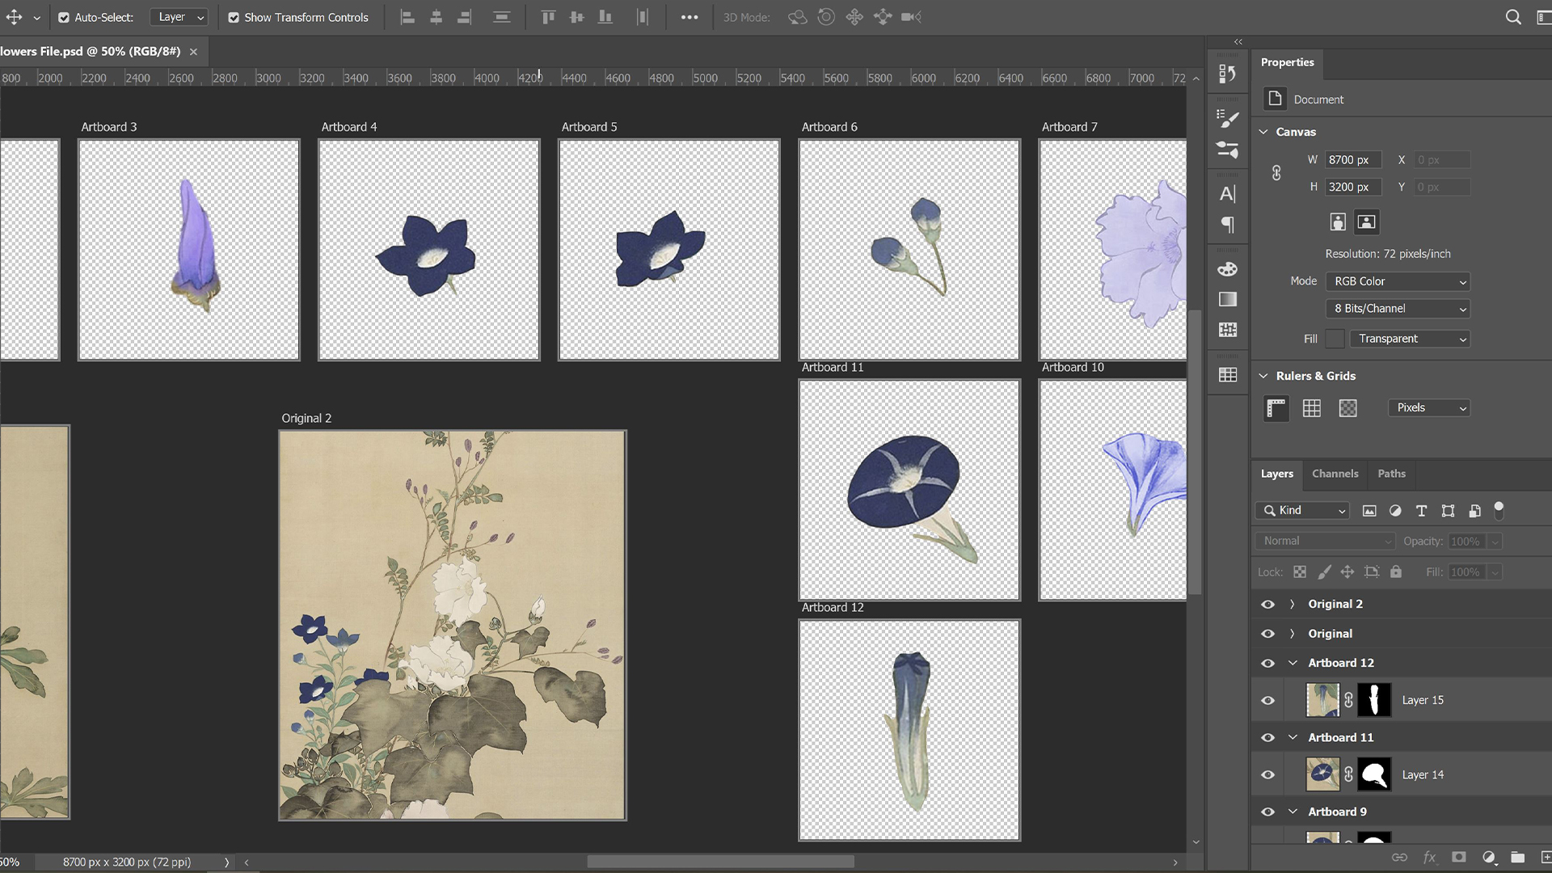Open the Character panel icon
This screenshot has width=1552, height=873.
[1227, 194]
